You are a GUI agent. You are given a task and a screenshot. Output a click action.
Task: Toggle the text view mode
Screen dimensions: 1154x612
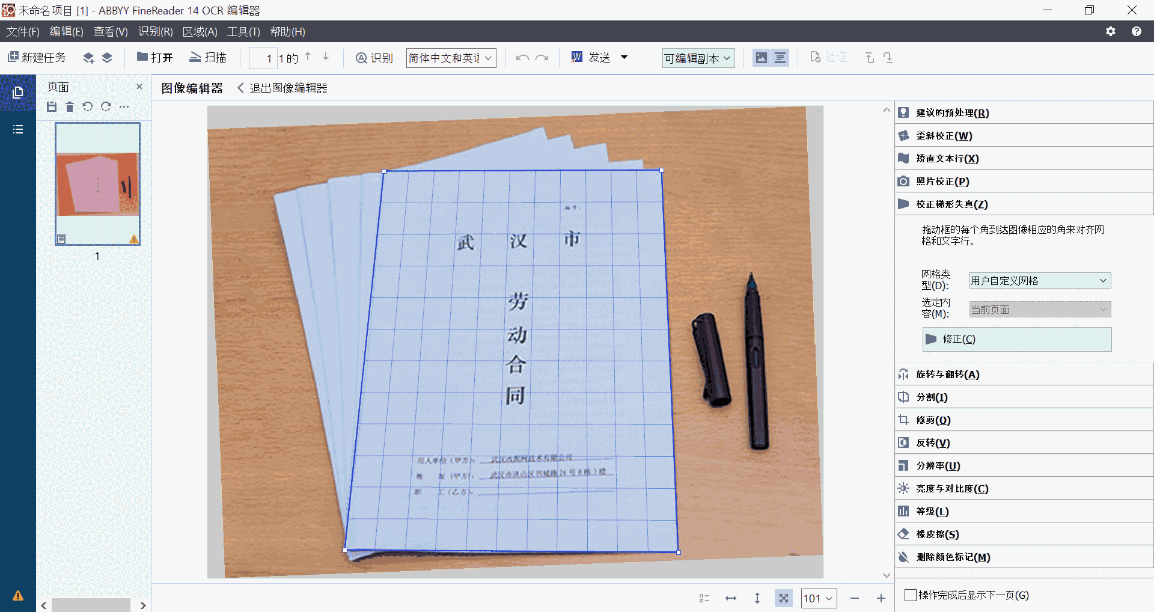pos(780,57)
